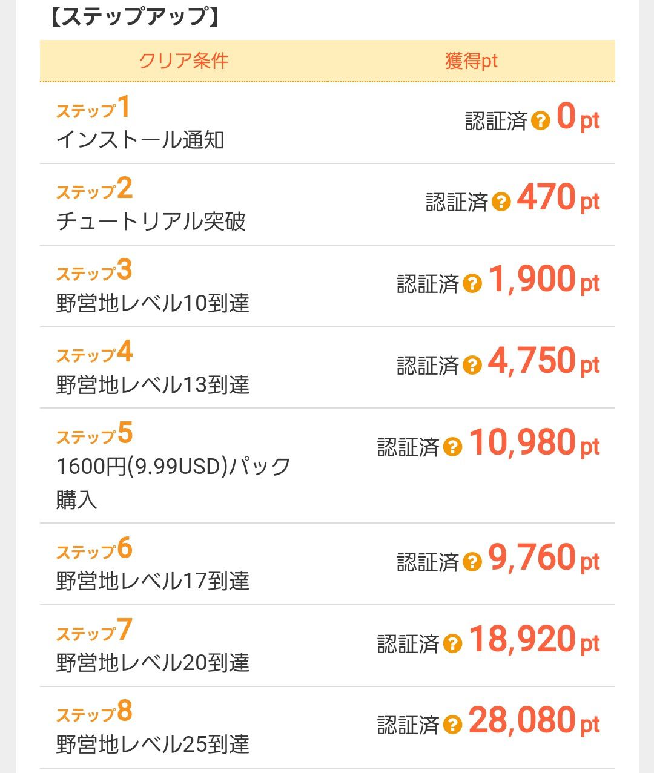Select the クリア条件 column header
654x773 pixels.
pyautogui.click(x=183, y=61)
